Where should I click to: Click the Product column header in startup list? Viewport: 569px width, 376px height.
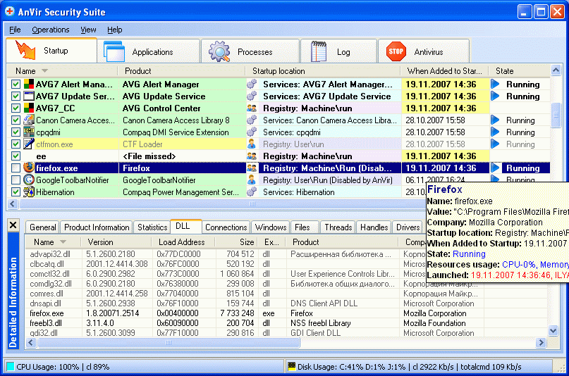tap(181, 71)
